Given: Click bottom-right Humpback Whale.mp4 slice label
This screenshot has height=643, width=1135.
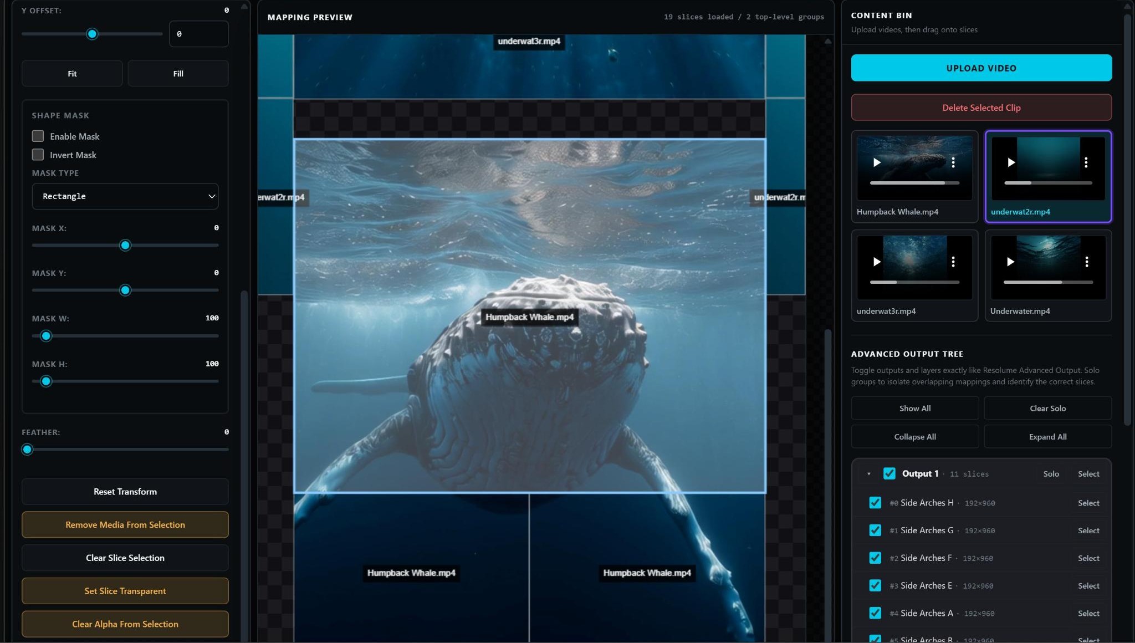Looking at the screenshot, I should click(647, 573).
